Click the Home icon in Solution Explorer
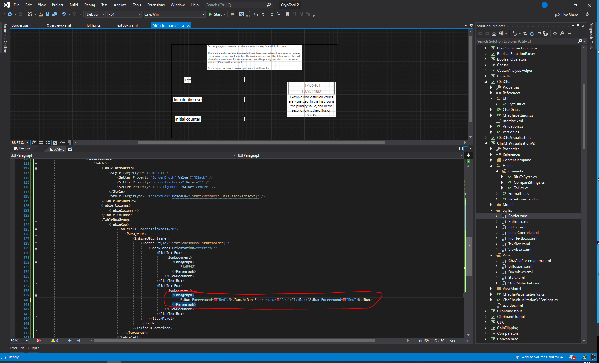This screenshot has width=599, height=363. pyautogui.click(x=494, y=34)
